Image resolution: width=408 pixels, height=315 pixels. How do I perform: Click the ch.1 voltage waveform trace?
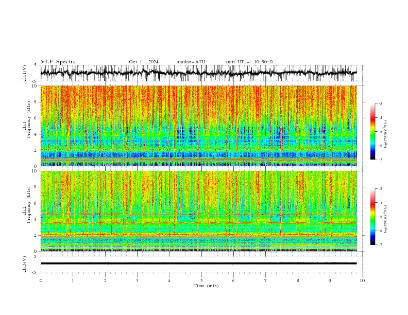(x=199, y=73)
